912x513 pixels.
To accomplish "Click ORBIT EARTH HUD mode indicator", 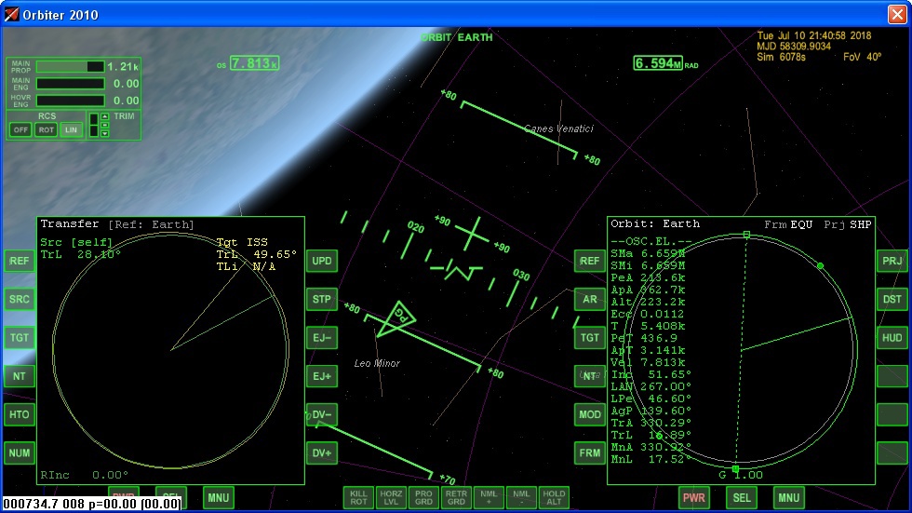I will click(457, 37).
